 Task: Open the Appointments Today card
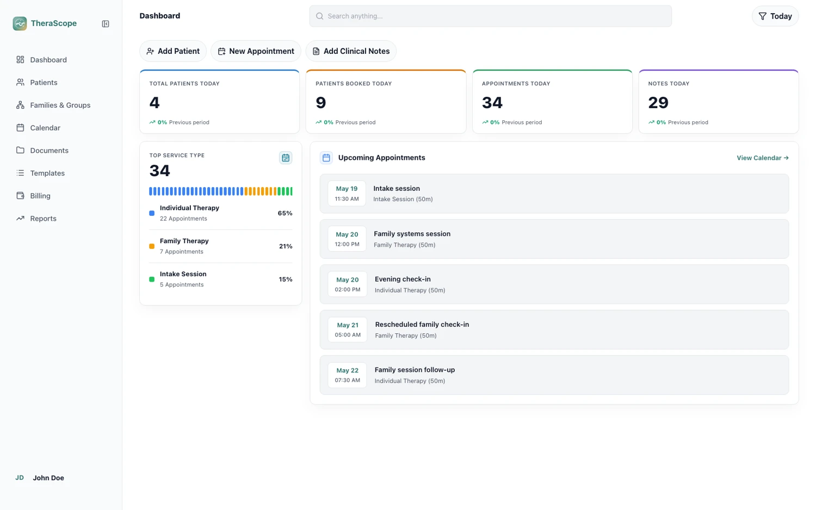(552, 102)
